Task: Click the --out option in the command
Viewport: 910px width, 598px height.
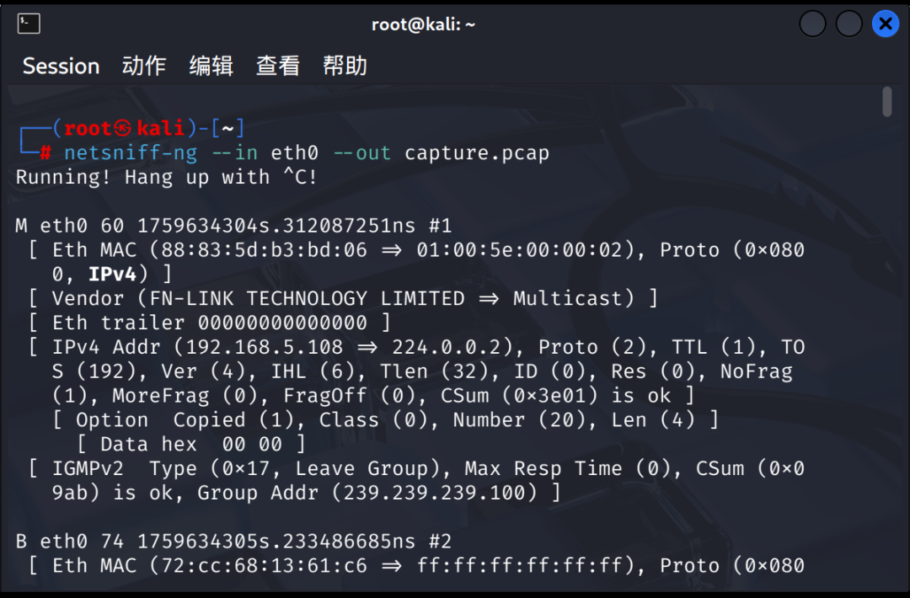Action: coord(362,153)
